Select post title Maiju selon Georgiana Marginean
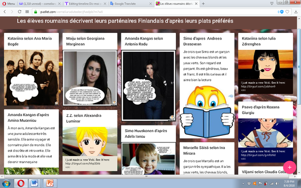301x188 pixels. point(85,41)
